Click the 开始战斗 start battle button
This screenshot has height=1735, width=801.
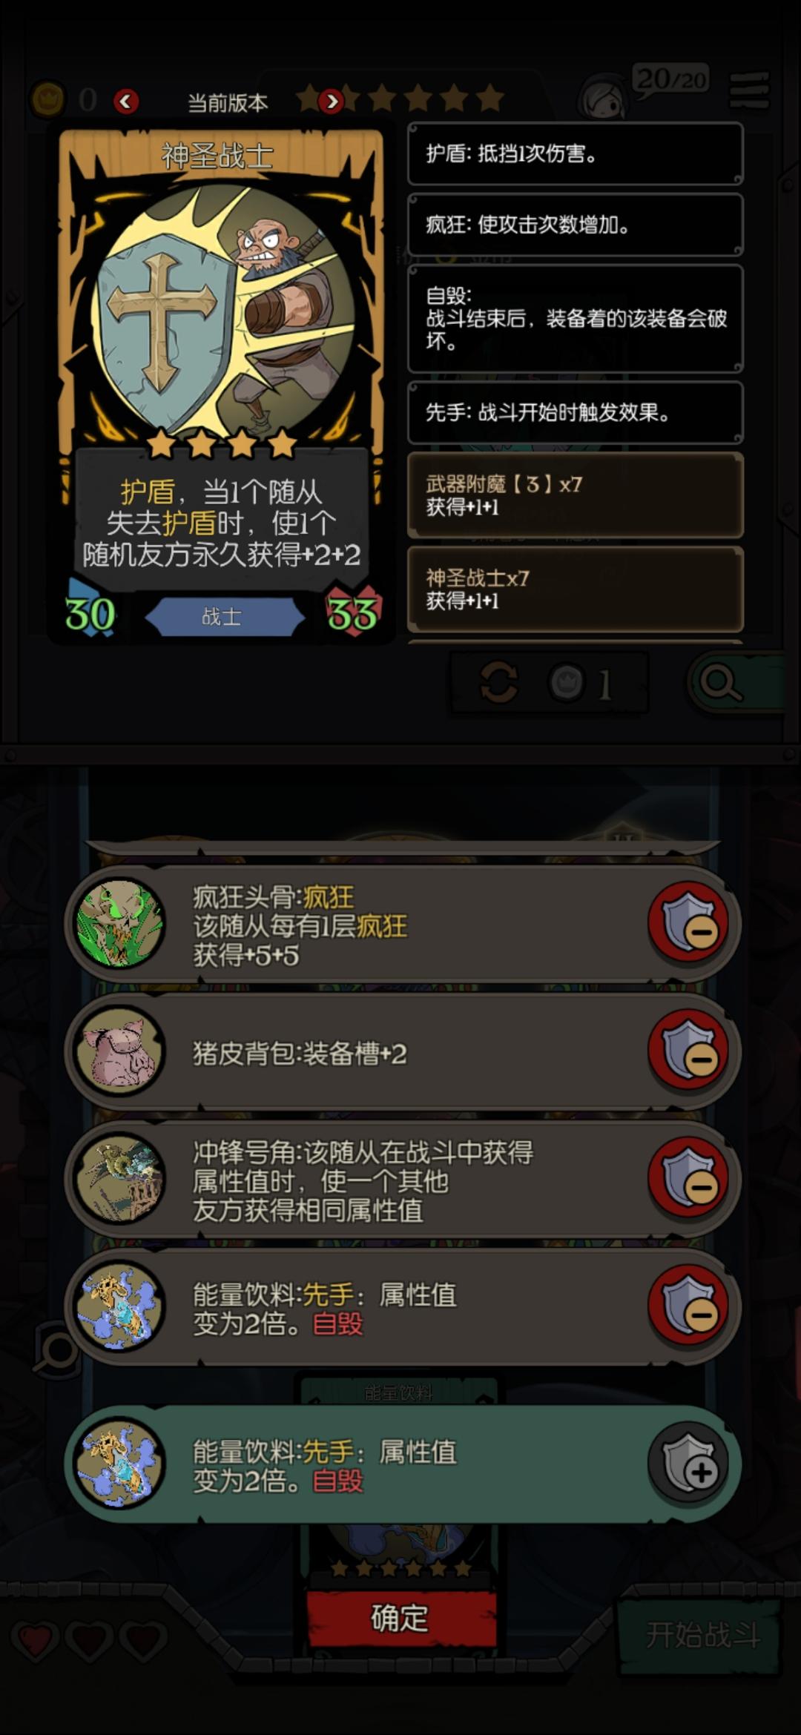(x=702, y=1634)
